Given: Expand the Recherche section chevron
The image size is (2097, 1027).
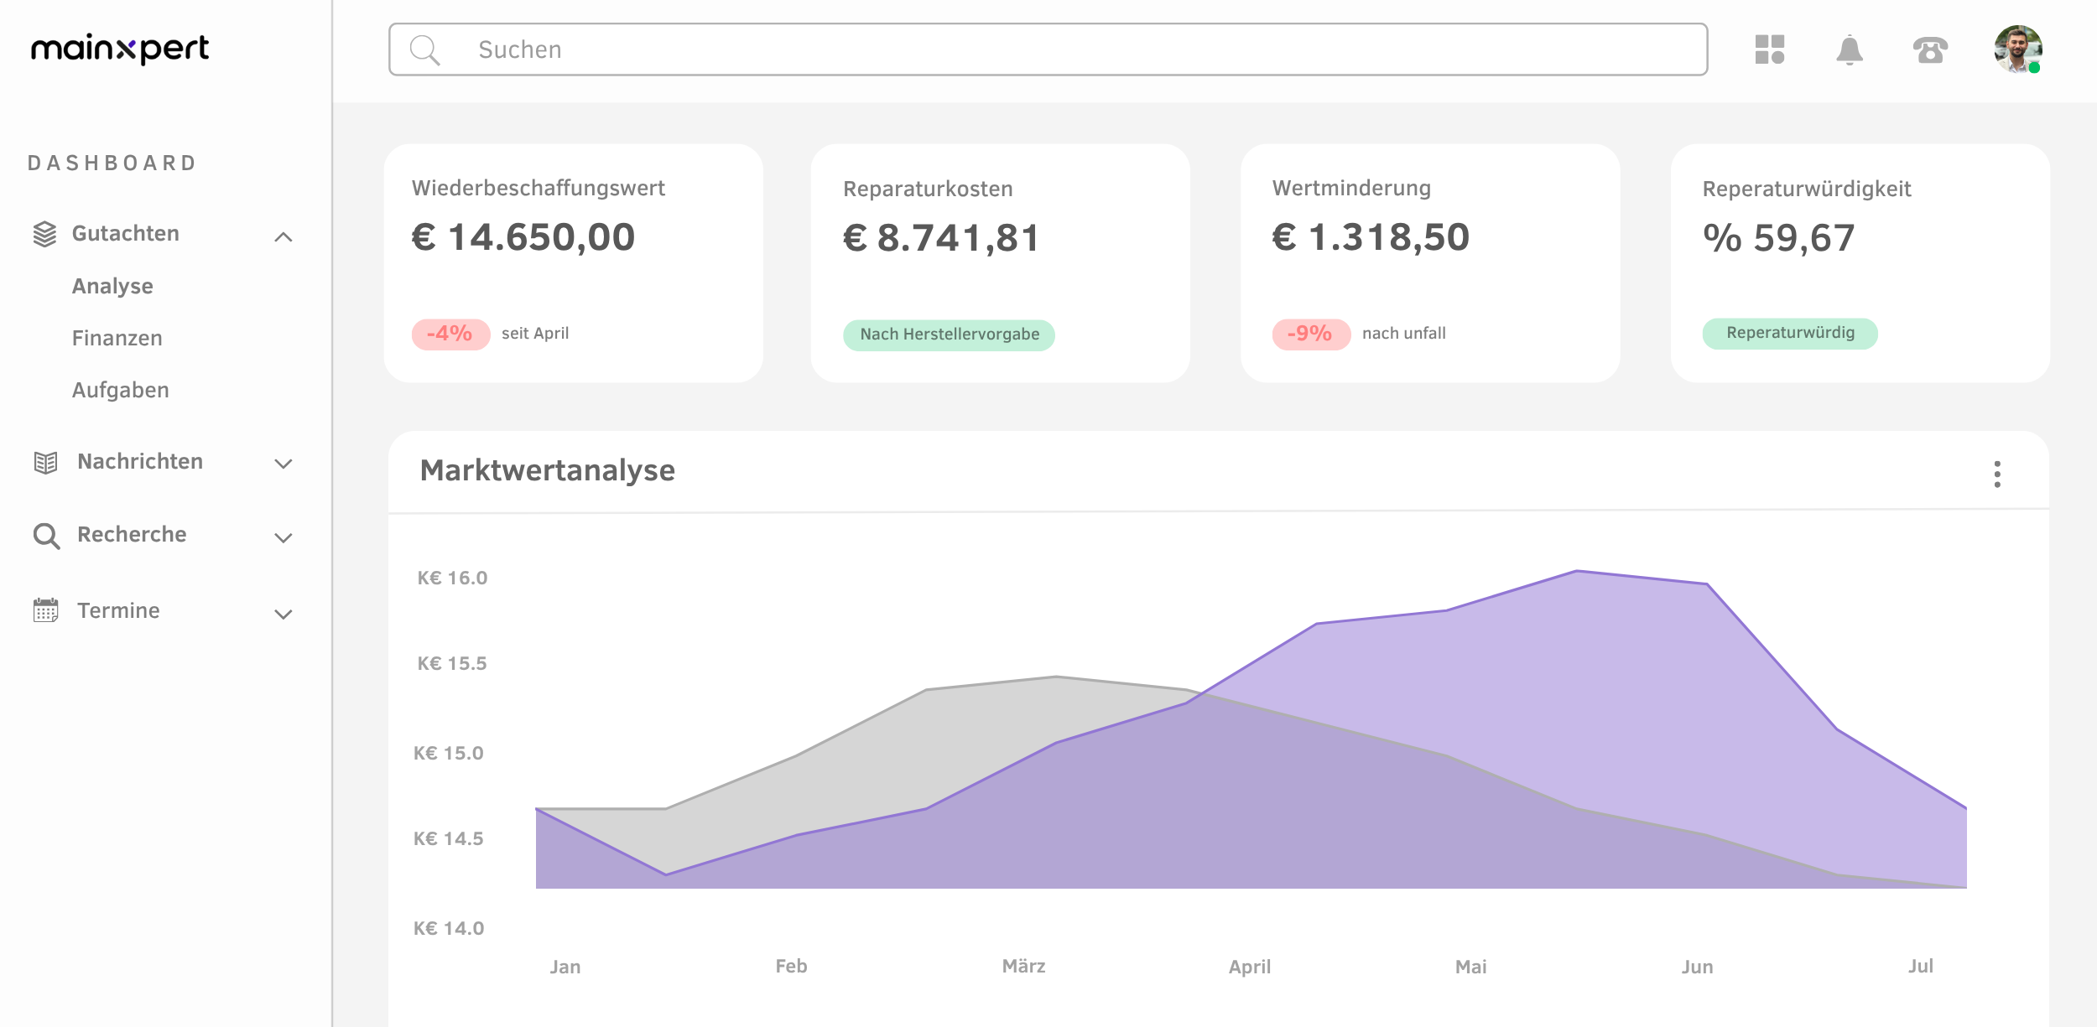Looking at the screenshot, I should point(284,537).
